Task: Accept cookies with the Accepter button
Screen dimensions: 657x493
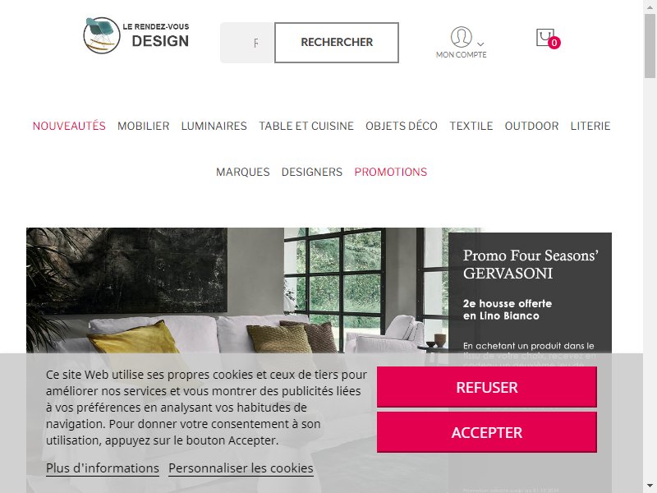Action: [487, 432]
